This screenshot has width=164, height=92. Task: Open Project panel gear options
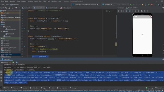coord(16,8)
